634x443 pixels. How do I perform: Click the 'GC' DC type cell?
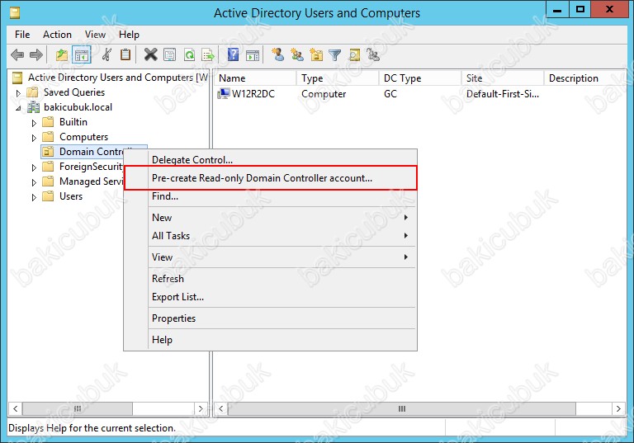coord(390,94)
